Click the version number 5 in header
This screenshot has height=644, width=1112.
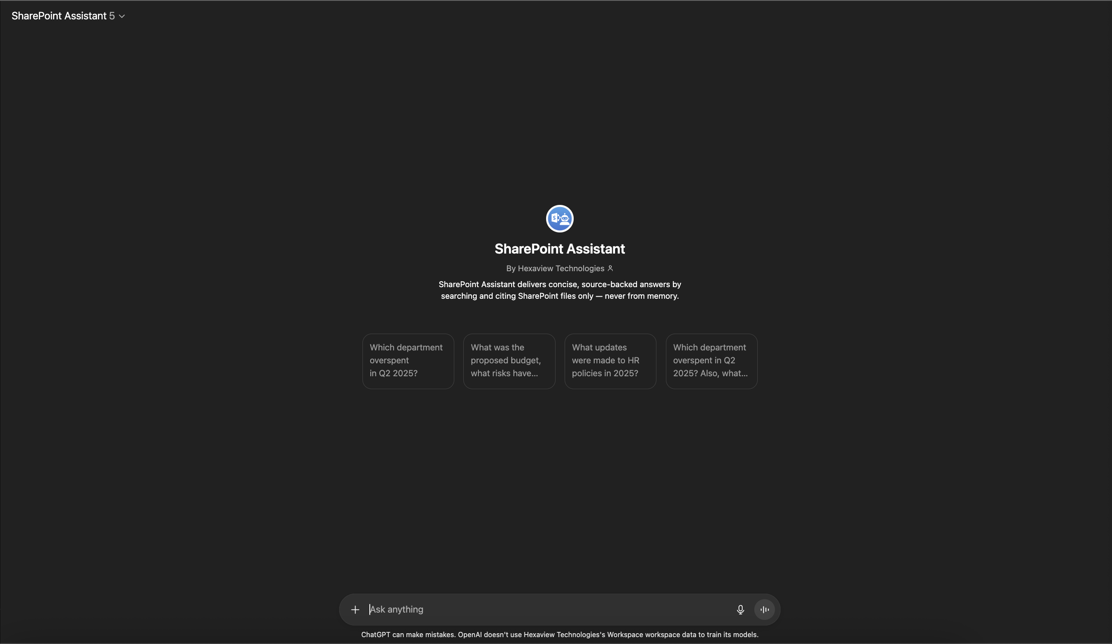pyautogui.click(x=112, y=16)
